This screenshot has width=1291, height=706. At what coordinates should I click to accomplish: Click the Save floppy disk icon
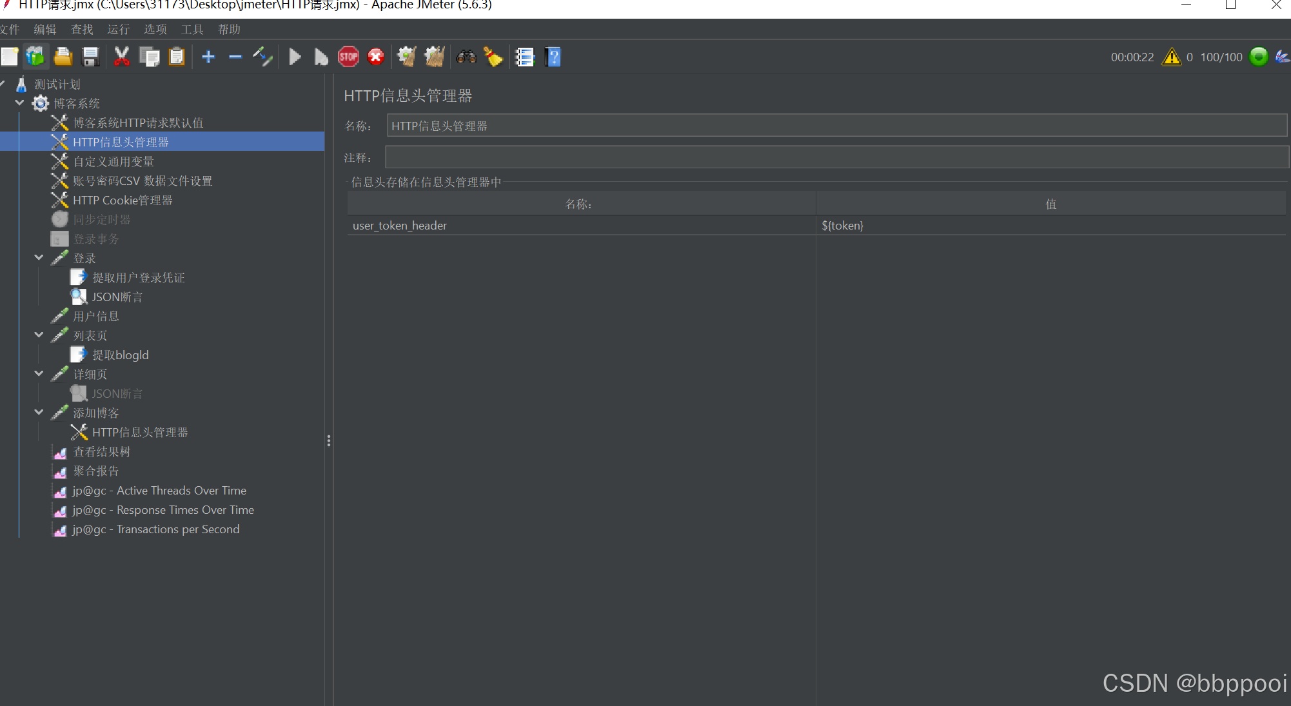(x=90, y=57)
